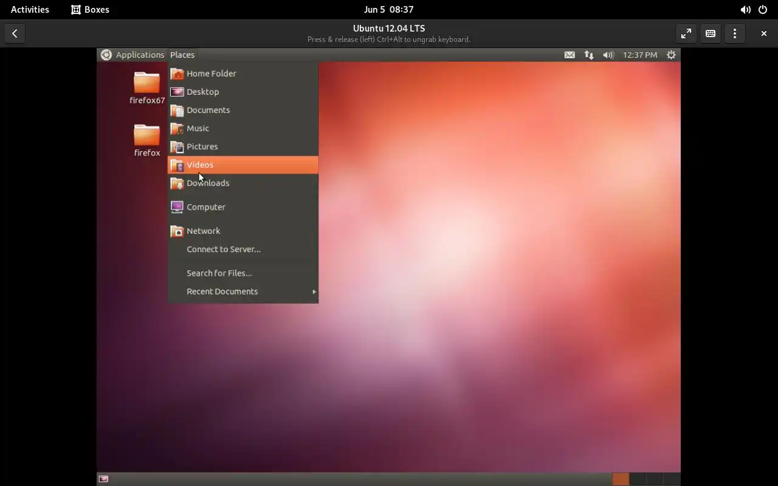The width and height of the screenshot is (778, 486).
Task: Open the Boxes keyboard shortcuts menu
Action: [x=711, y=34]
